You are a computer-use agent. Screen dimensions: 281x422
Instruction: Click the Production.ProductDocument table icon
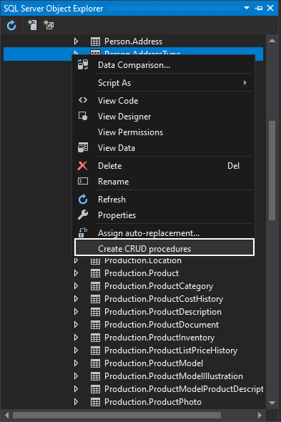[95, 325]
